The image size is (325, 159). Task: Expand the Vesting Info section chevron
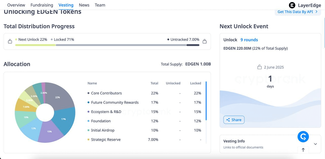(315, 144)
